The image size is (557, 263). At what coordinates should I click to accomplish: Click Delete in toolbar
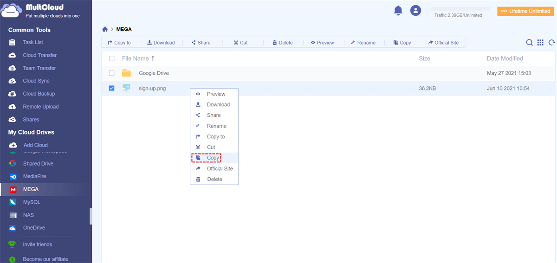click(x=282, y=43)
